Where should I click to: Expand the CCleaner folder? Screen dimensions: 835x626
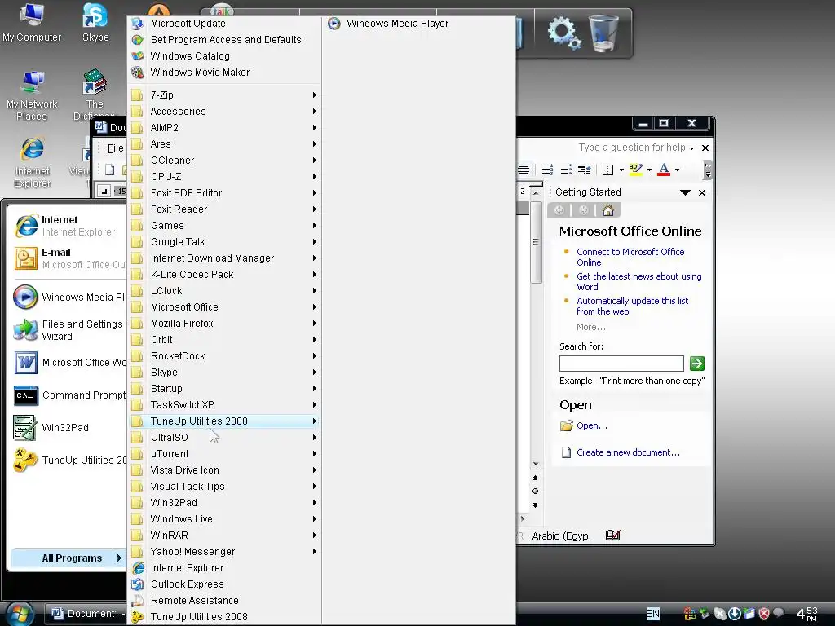[x=223, y=161]
